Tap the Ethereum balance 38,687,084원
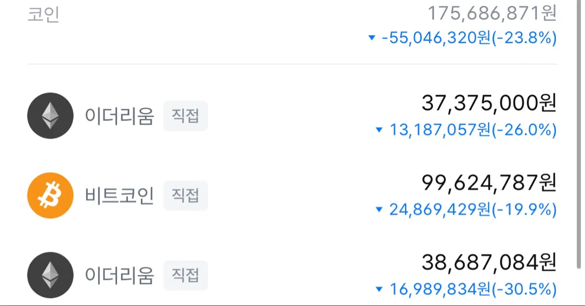The width and height of the screenshot is (585, 306). pyautogui.click(x=489, y=263)
